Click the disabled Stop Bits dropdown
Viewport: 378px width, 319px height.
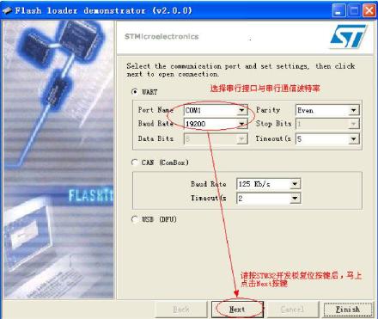pos(327,124)
